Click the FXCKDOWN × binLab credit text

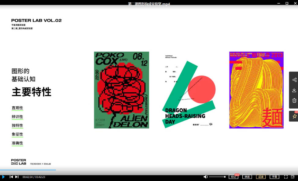point(40,164)
